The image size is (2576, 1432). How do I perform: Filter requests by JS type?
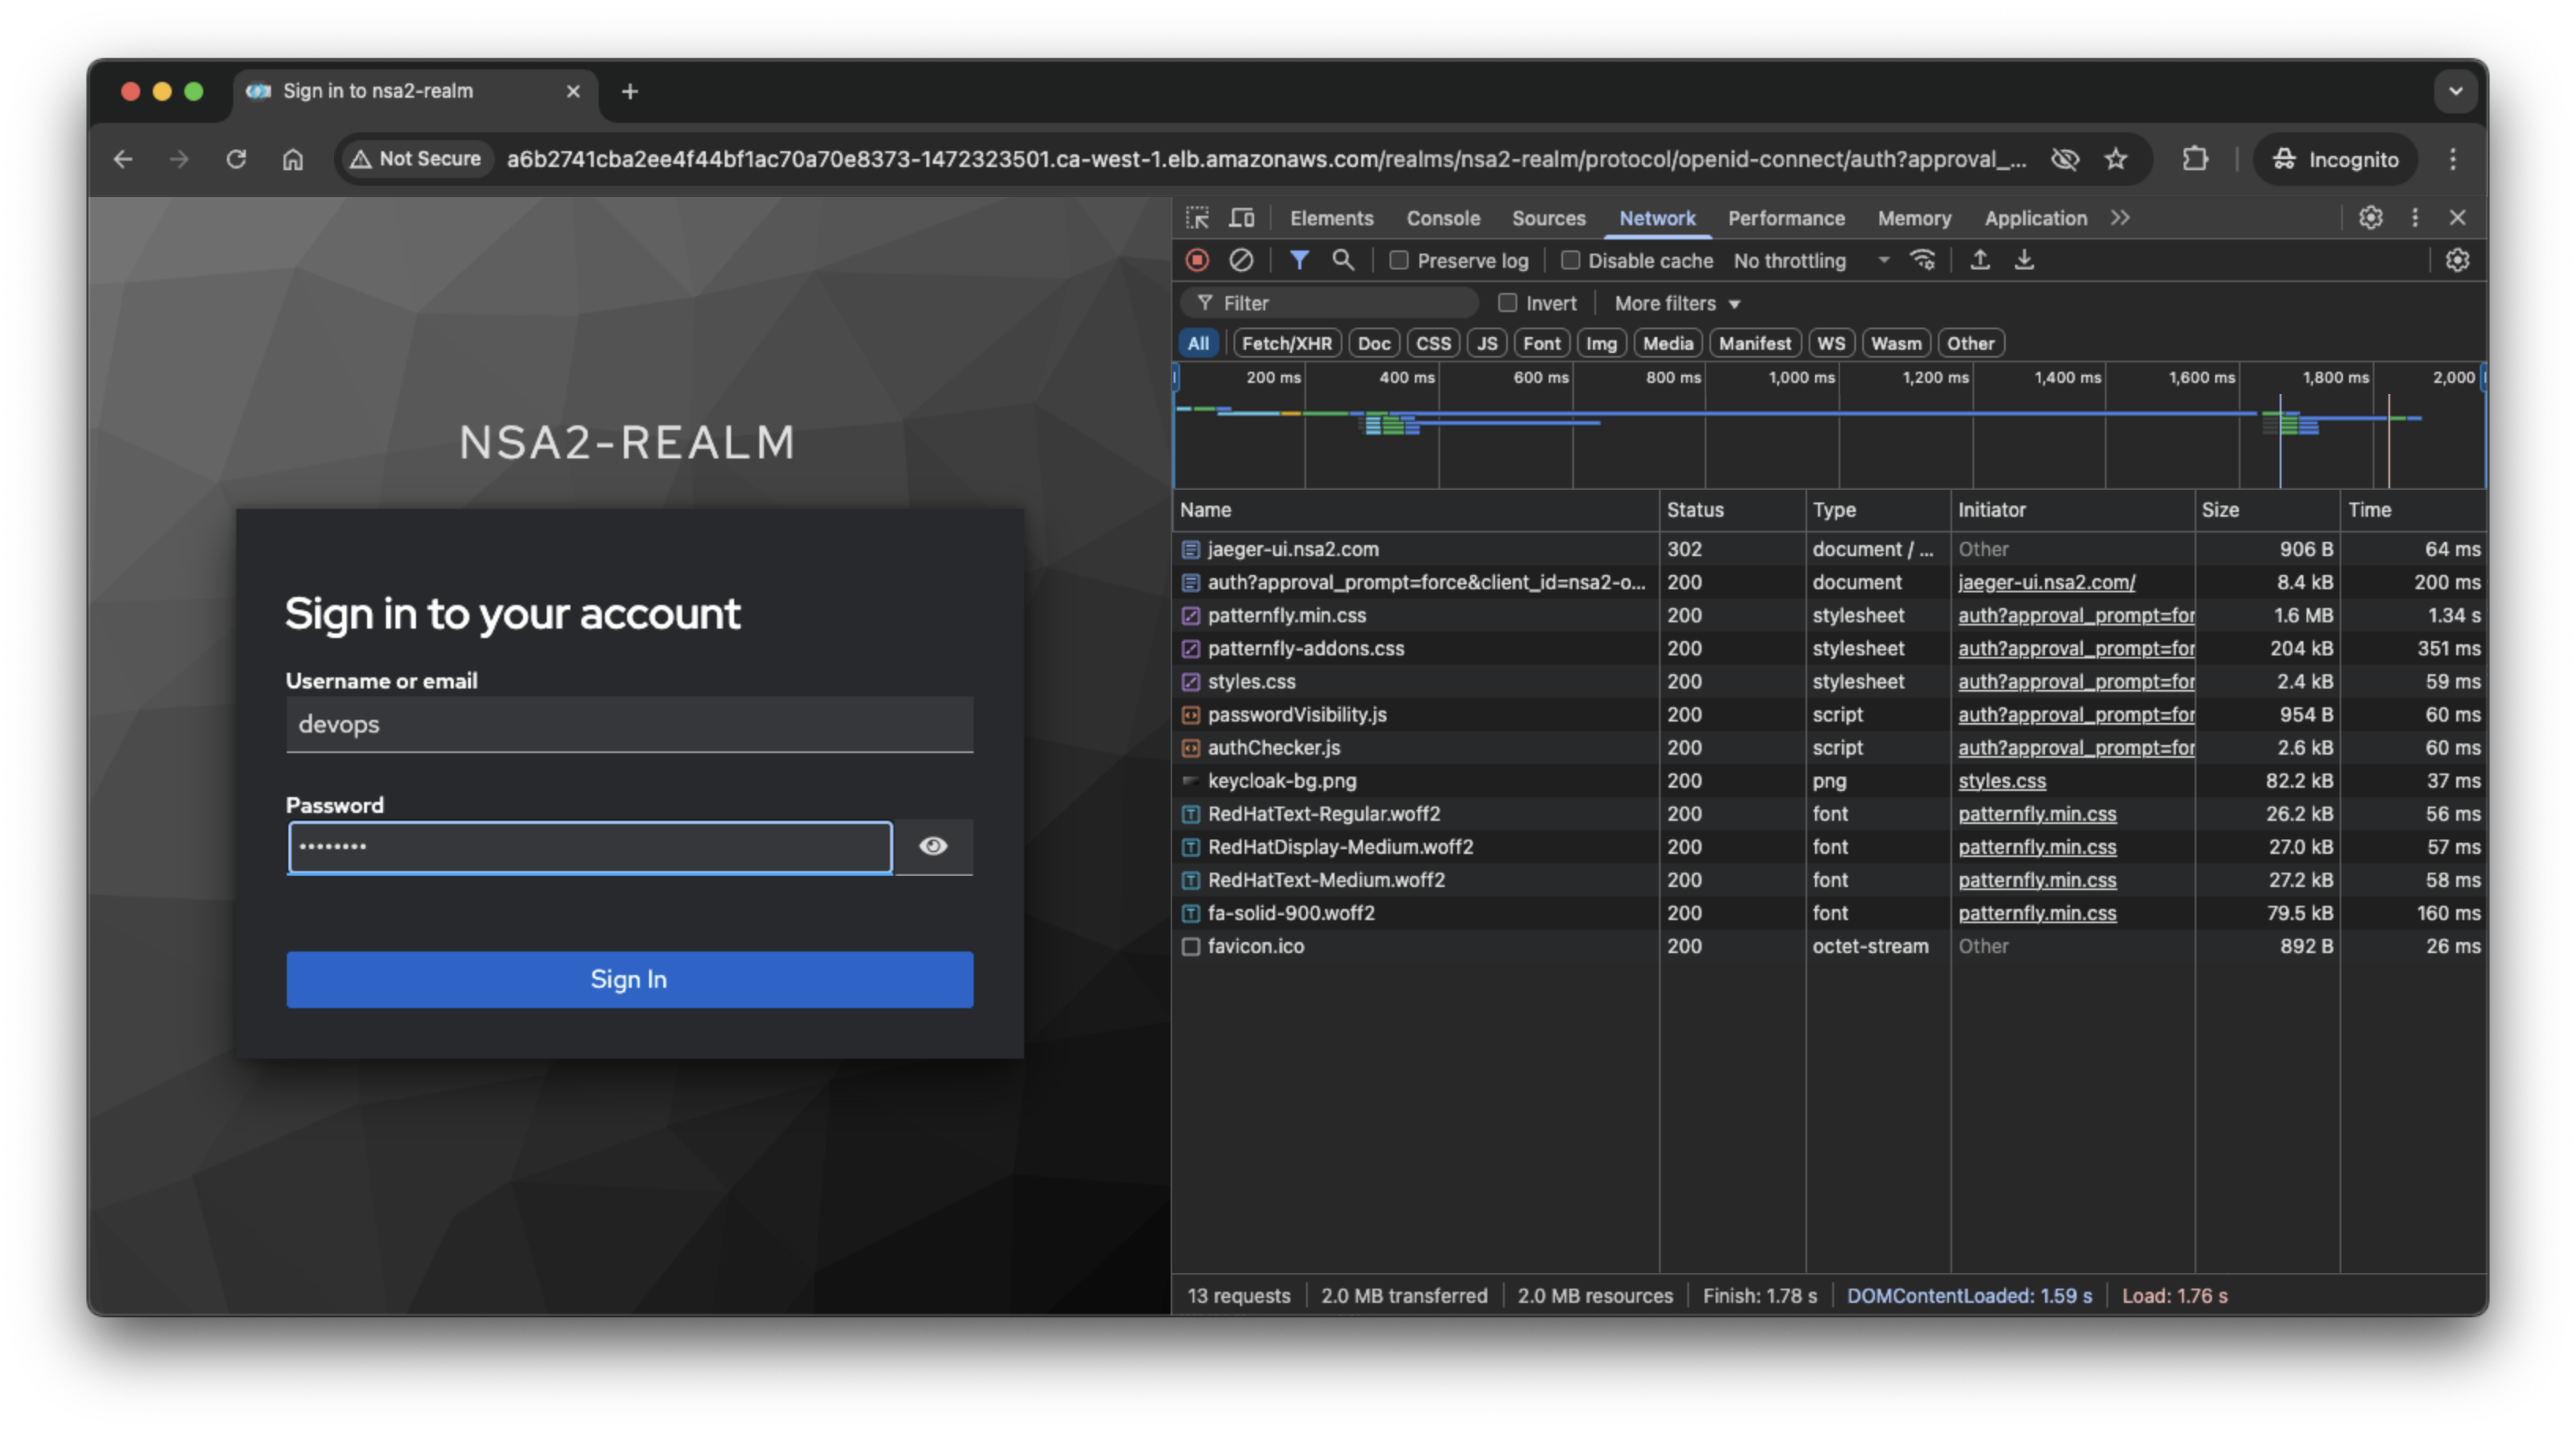pos(1487,343)
